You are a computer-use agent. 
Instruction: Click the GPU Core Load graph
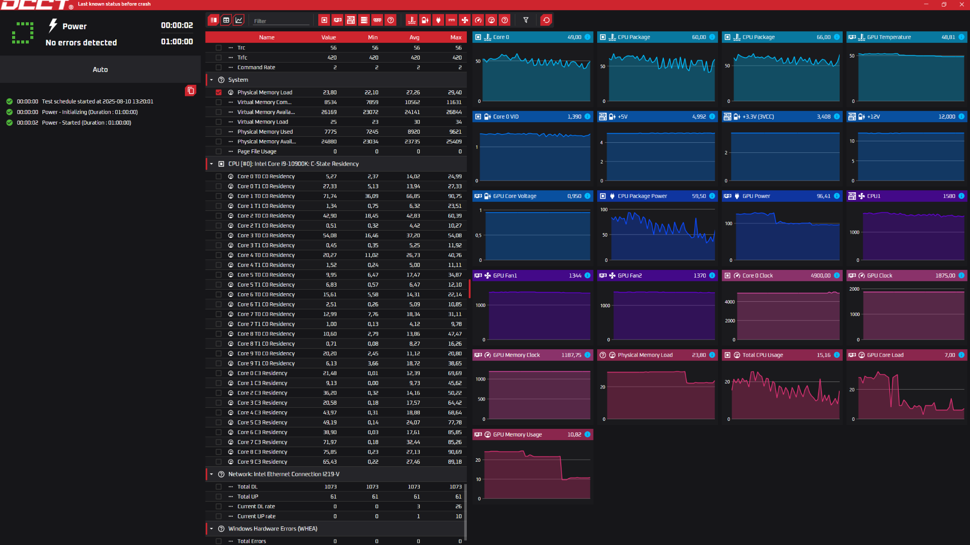pyautogui.click(x=907, y=392)
